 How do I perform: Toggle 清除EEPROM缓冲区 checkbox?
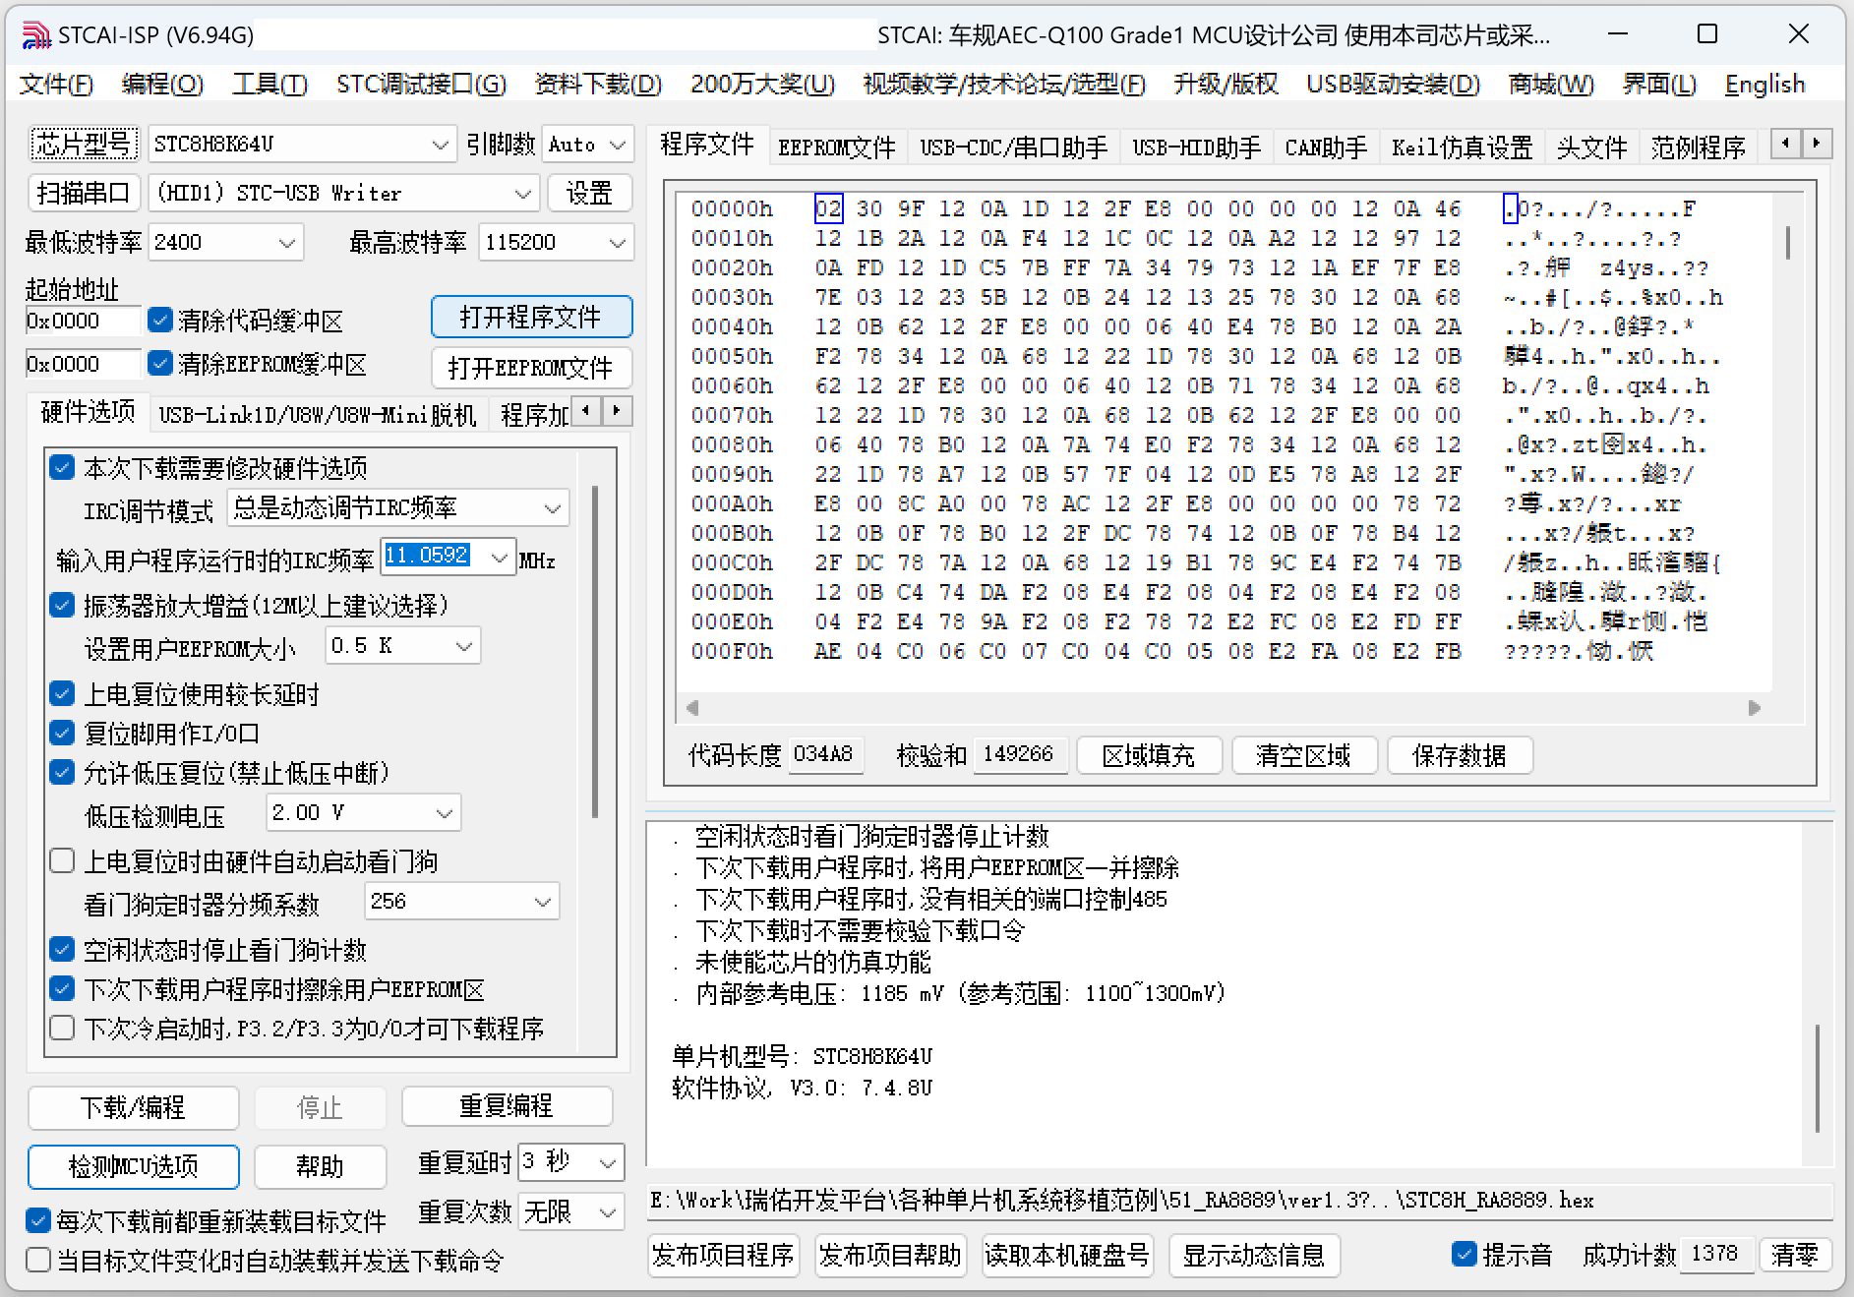(x=160, y=364)
